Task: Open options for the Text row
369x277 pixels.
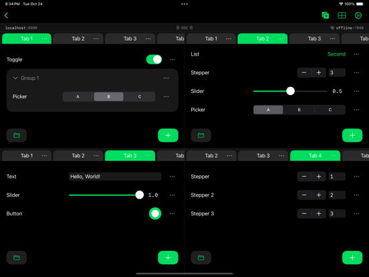Action: coord(172,177)
